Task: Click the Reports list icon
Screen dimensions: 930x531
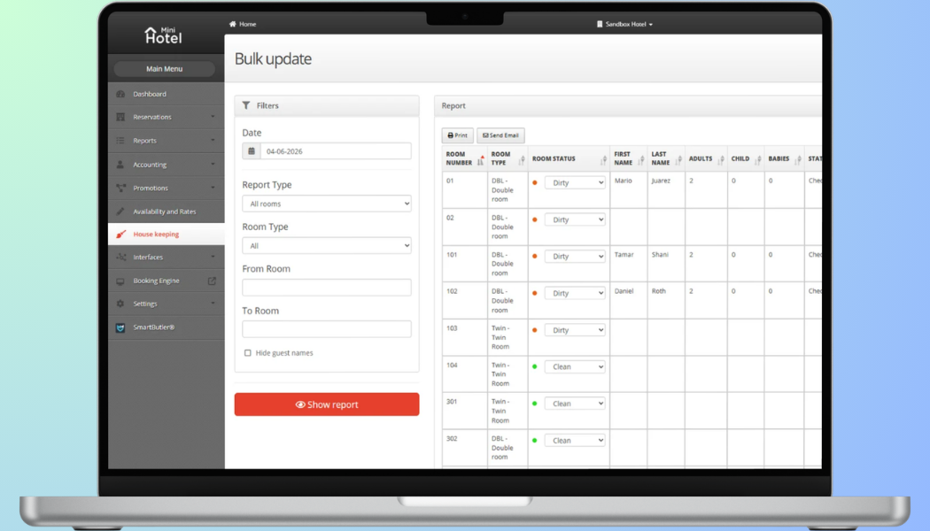Action: (x=120, y=141)
